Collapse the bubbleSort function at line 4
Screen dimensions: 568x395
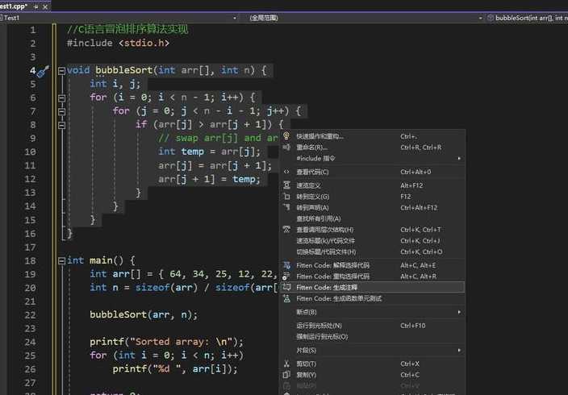(61, 71)
